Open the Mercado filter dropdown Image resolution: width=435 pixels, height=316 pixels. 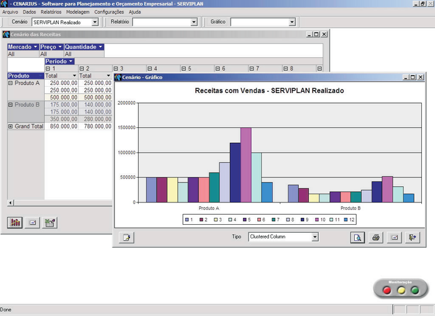35,47
